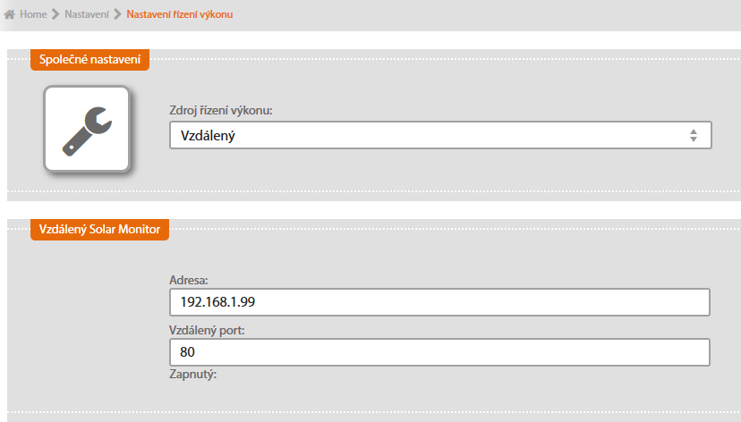
Task: Click the down triangle in Vzdálený dropdown
Action: pos(693,139)
